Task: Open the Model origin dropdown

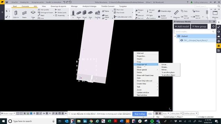Action: (8, 113)
